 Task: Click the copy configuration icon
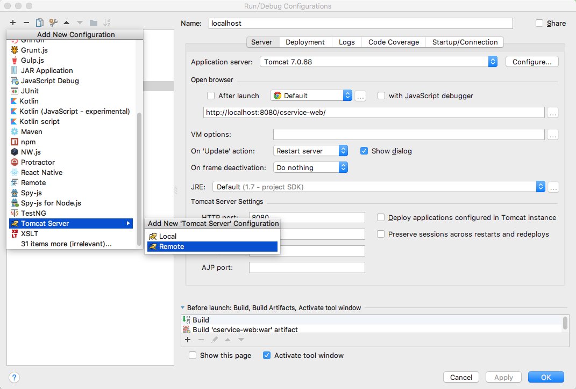pos(39,23)
